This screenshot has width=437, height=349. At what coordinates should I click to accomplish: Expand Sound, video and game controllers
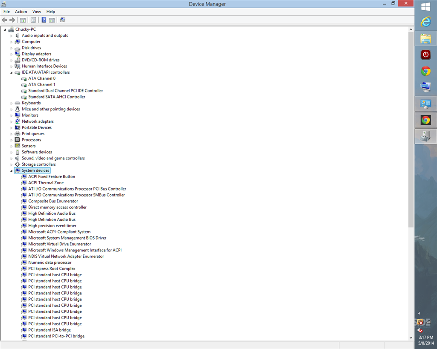(x=12, y=159)
